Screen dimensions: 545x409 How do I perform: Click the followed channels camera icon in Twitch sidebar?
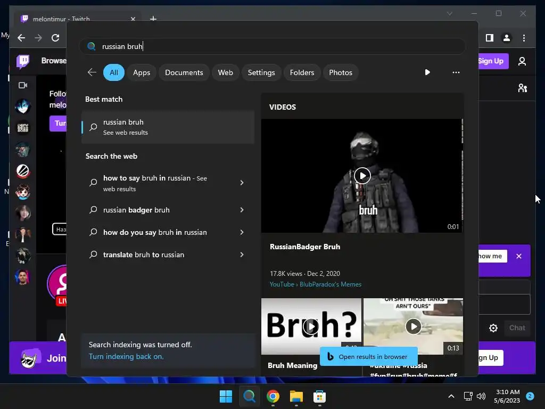(x=23, y=85)
